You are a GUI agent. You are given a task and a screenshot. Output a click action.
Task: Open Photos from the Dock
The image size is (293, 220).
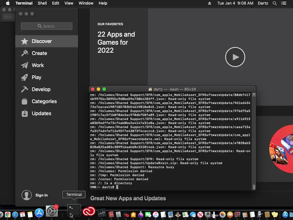(x=223, y=214)
